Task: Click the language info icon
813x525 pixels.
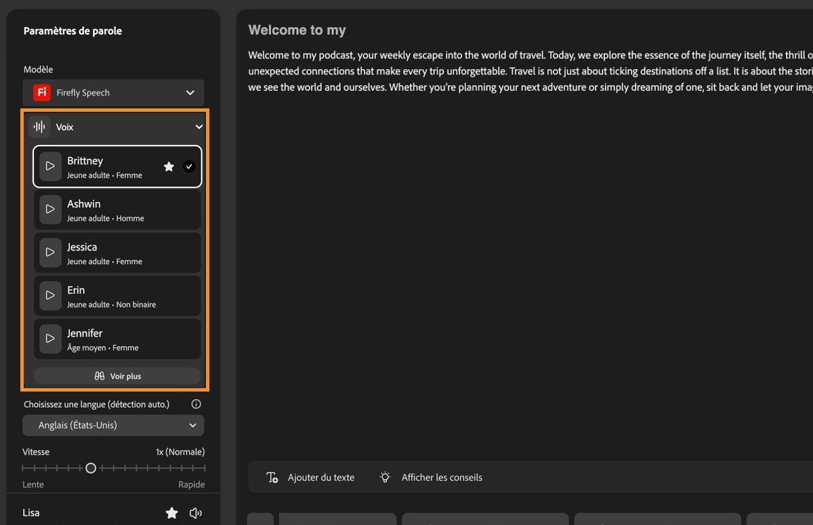Action: [196, 404]
